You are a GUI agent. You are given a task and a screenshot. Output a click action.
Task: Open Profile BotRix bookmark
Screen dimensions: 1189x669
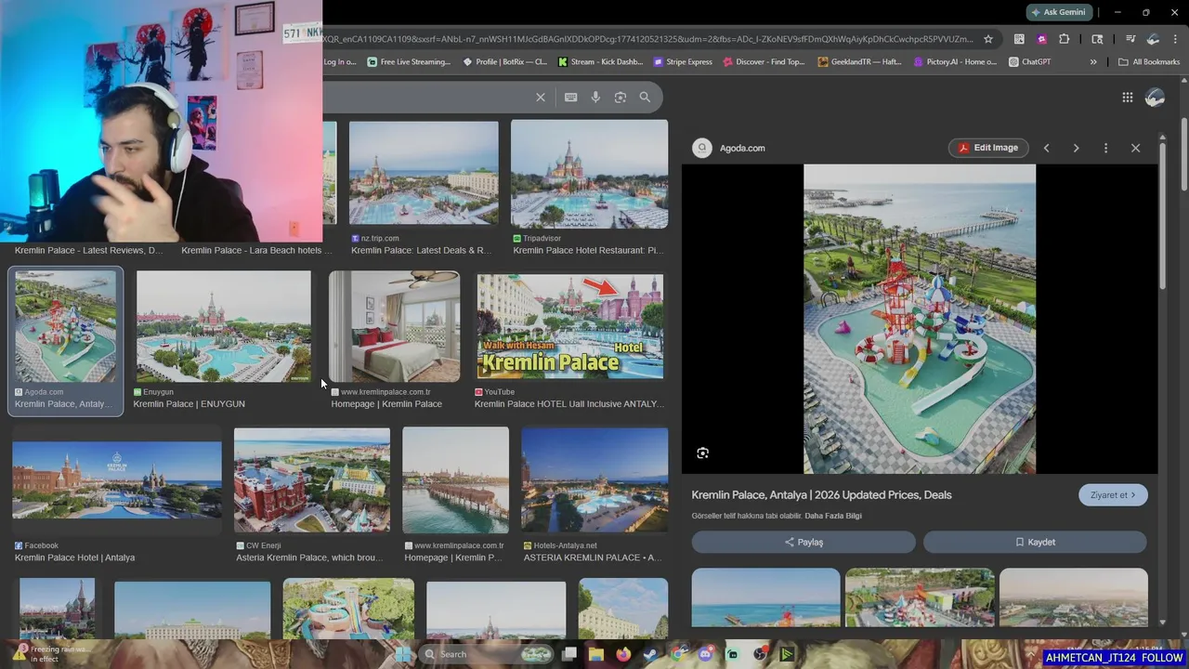[505, 62]
